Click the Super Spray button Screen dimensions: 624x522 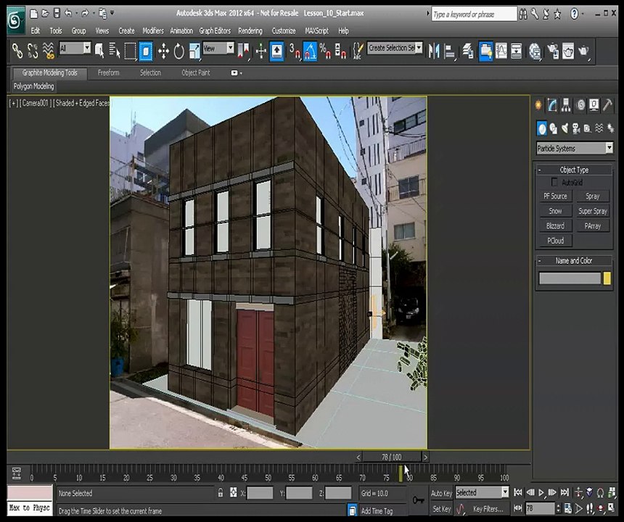click(593, 211)
